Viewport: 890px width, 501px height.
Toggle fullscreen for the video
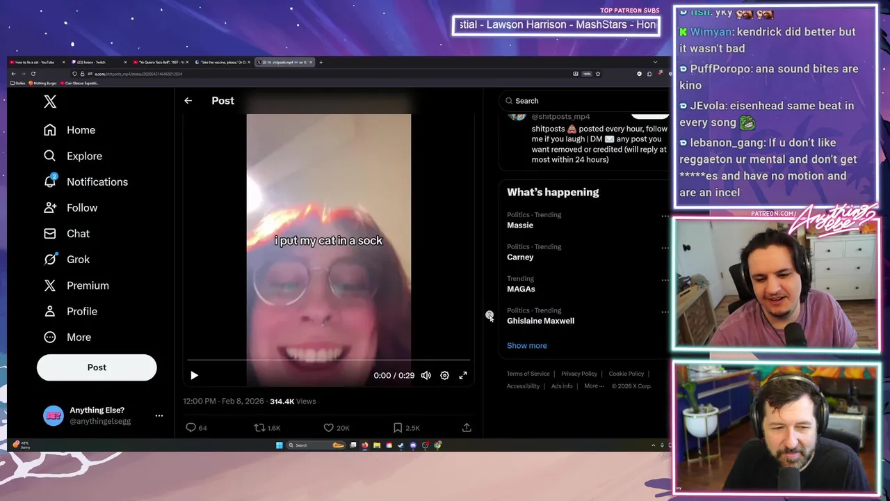[x=463, y=375]
